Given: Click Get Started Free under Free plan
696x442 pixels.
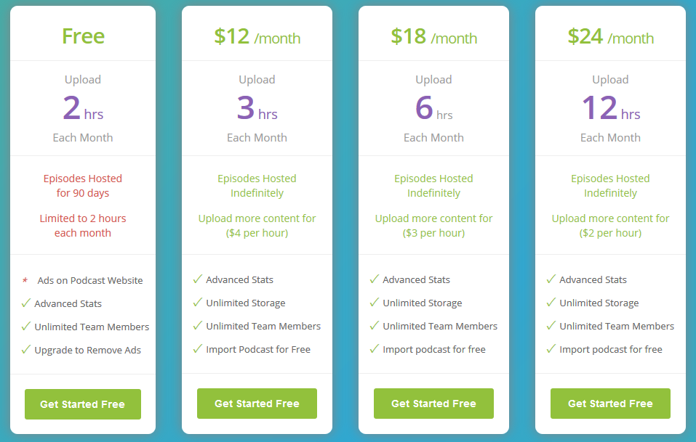Looking at the screenshot, I should tap(82, 404).
